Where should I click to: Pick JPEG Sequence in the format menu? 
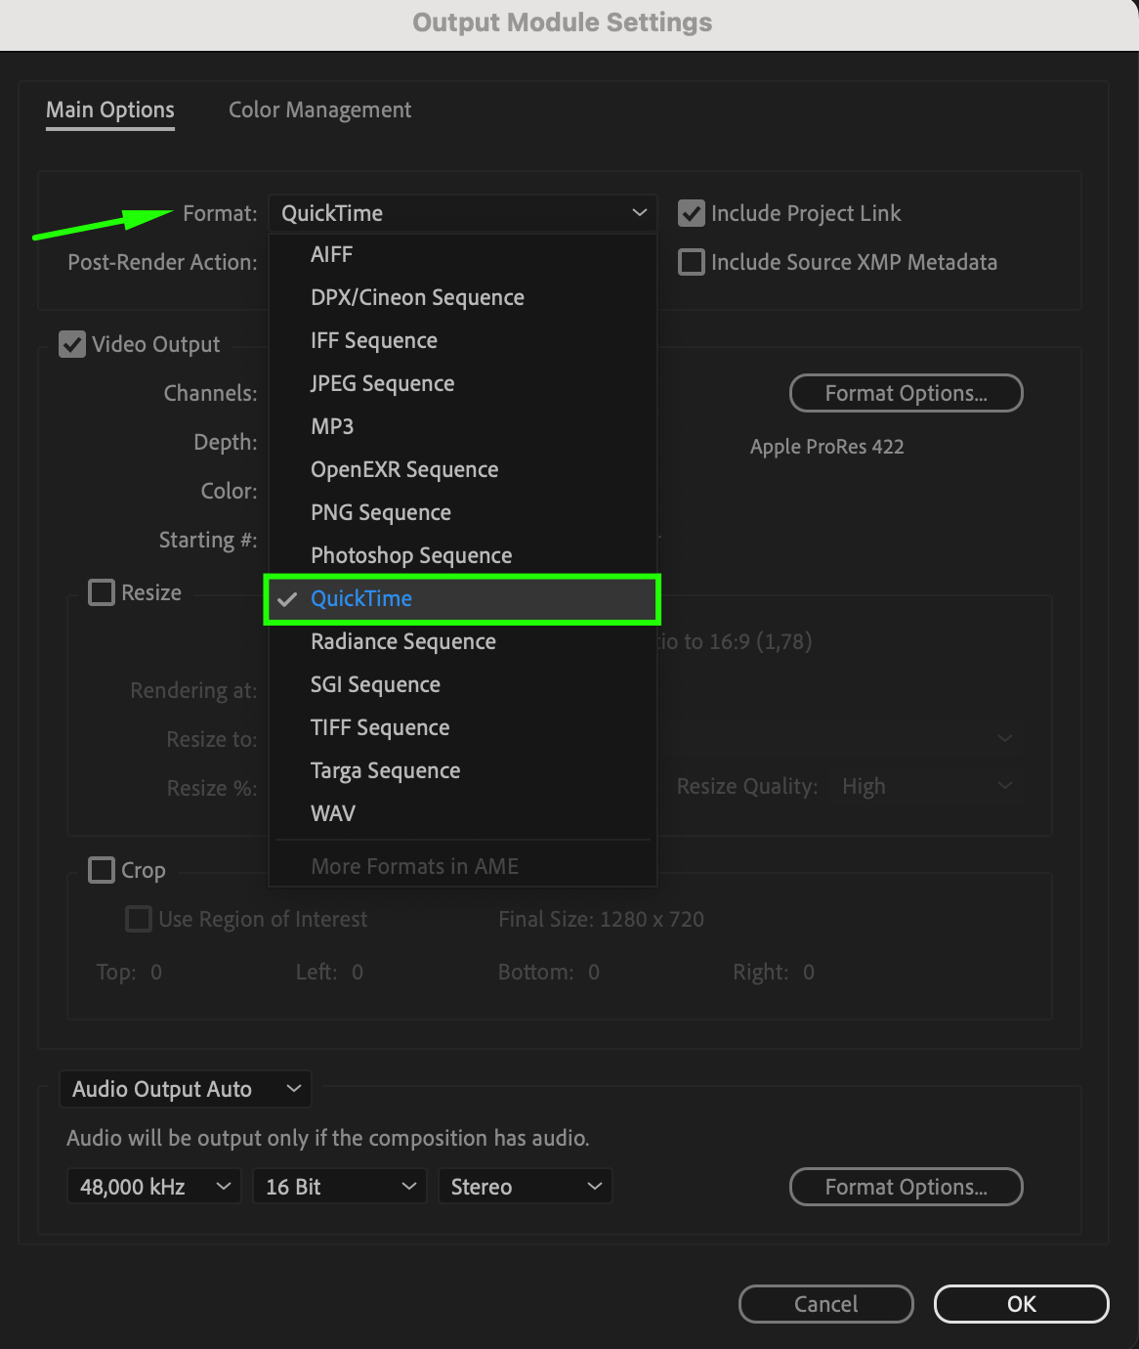[x=382, y=383]
